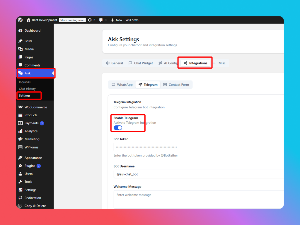300x225 pixels.
Task: Open the updates icon in admin bar
Action: [x=90, y=20]
